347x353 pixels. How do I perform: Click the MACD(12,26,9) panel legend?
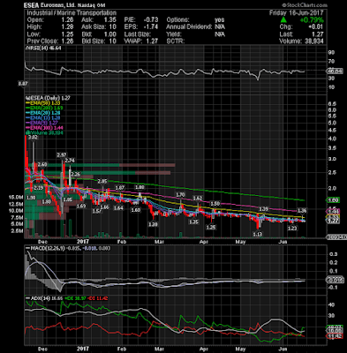click(x=68, y=248)
